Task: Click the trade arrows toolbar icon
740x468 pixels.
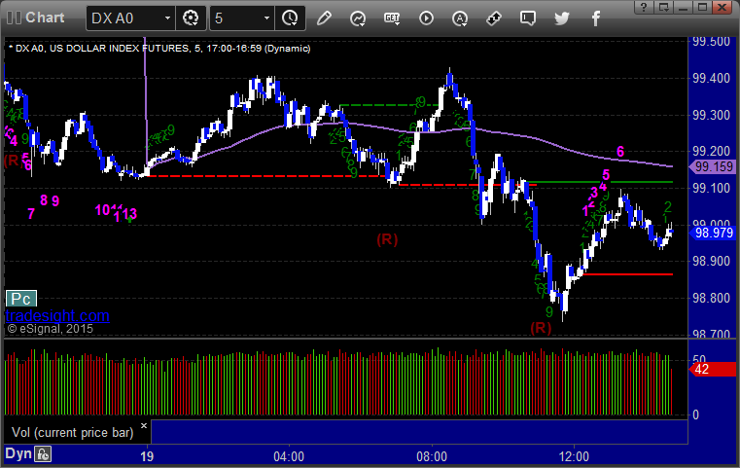Action: click(x=494, y=18)
